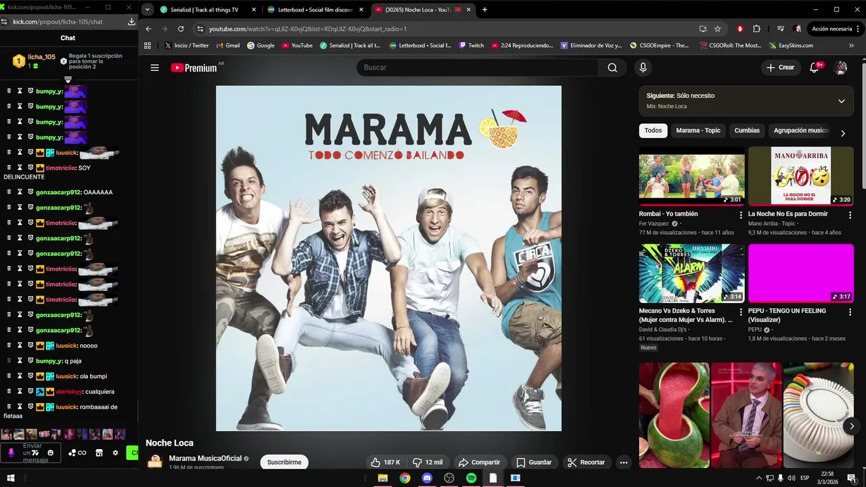Open the Kick chat shop icon

tap(99, 453)
